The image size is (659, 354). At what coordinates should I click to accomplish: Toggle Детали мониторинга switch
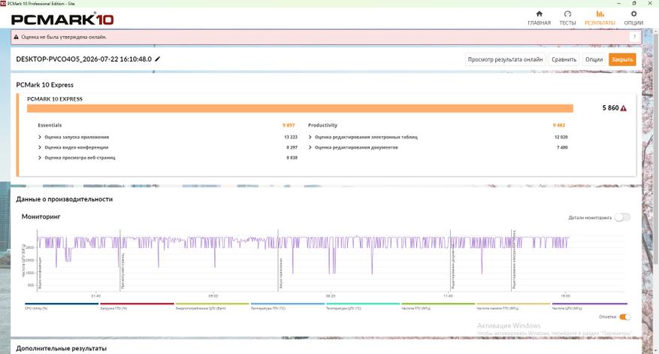(x=622, y=217)
